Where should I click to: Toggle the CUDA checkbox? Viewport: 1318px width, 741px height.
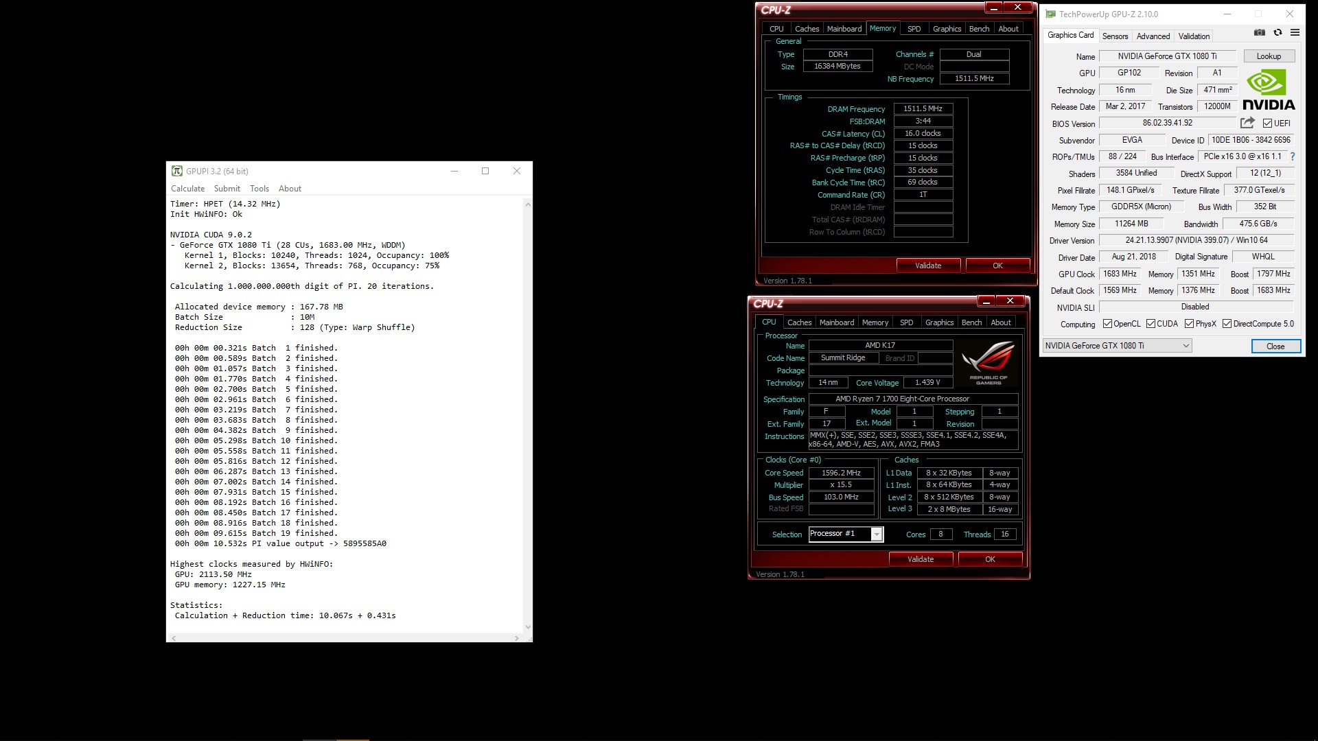point(1151,324)
